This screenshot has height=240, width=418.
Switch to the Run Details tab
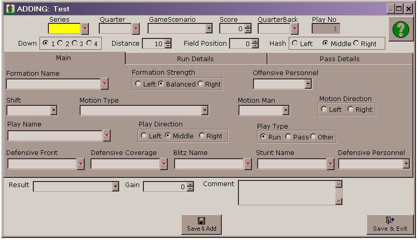point(195,59)
